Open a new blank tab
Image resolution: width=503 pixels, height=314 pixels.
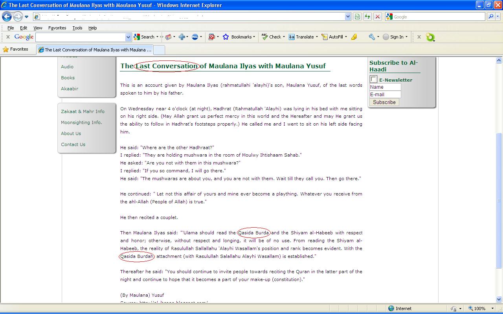[159, 50]
